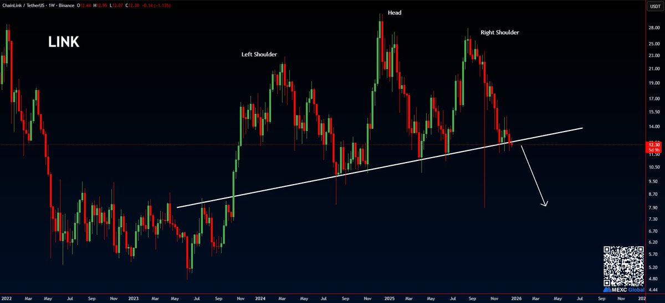
Task: Select the Left Shoulder annotation
Action: 259,54
